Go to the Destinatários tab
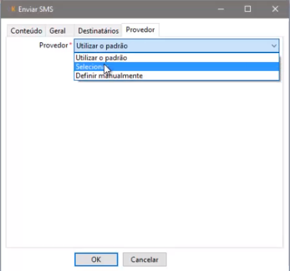This screenshot has width=290, height=271. [98, 31]
